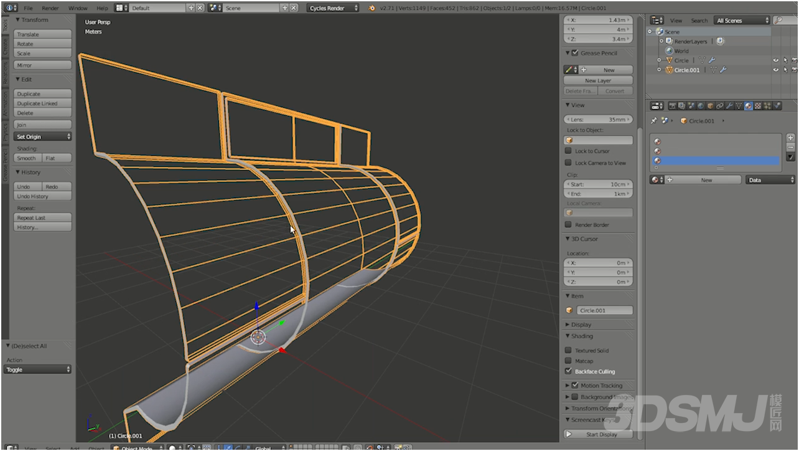Enable Textured Solid checkbox
799x451 pixels.
tap(568, 350)
